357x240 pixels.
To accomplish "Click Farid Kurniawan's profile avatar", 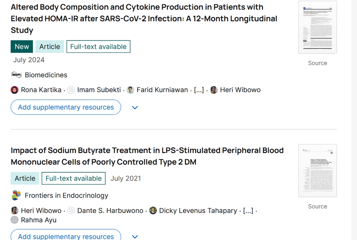I will (131, 90).
